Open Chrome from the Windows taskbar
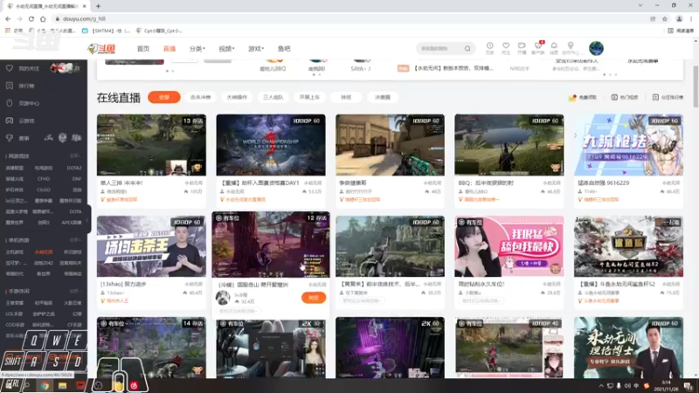Image resolution: width=699 pixels, height=393 pixels. (45, 386)
